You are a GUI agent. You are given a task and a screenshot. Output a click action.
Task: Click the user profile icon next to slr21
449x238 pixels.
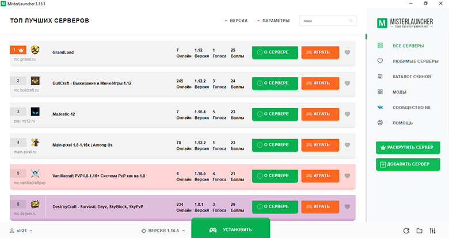click(12, 231)
